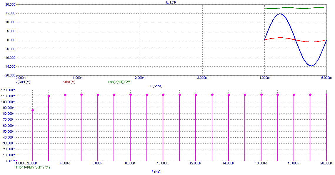Click the 15.000 tick on the upper y-axis
335x175 pixels.
[11, 13]
